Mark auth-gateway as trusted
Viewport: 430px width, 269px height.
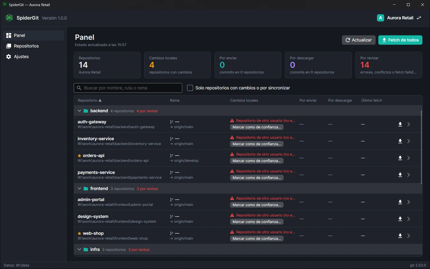pos(257,127)
